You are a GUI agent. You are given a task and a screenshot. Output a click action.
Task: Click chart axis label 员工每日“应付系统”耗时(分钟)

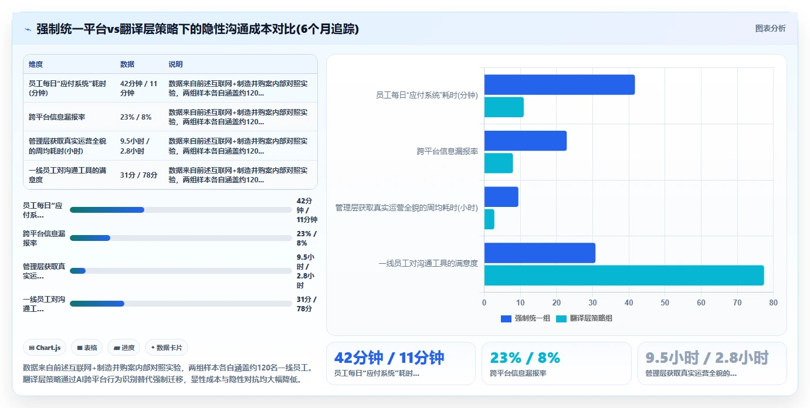[427, 96]
